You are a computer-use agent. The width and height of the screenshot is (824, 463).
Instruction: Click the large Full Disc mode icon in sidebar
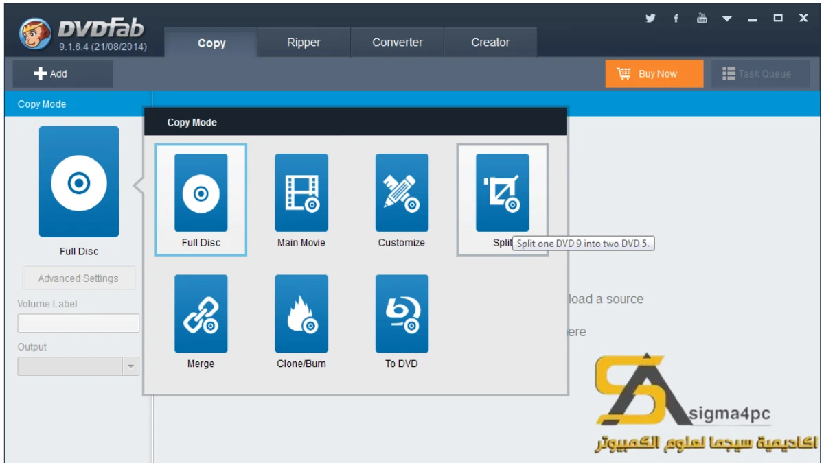(79, 182)
